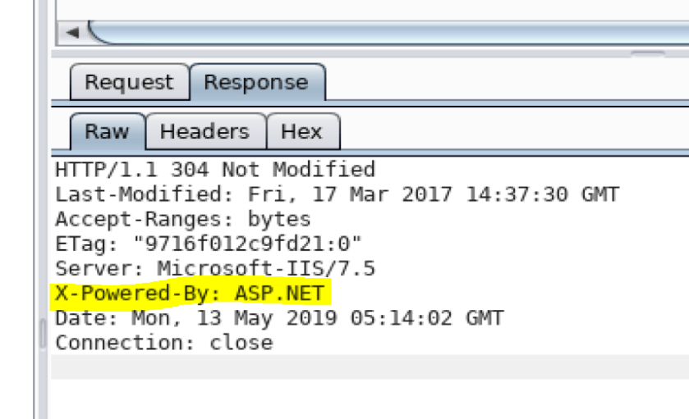Viewport: 689px width, 419px height.
Task: Select the Response tab
Action: (x=256, y=83)
